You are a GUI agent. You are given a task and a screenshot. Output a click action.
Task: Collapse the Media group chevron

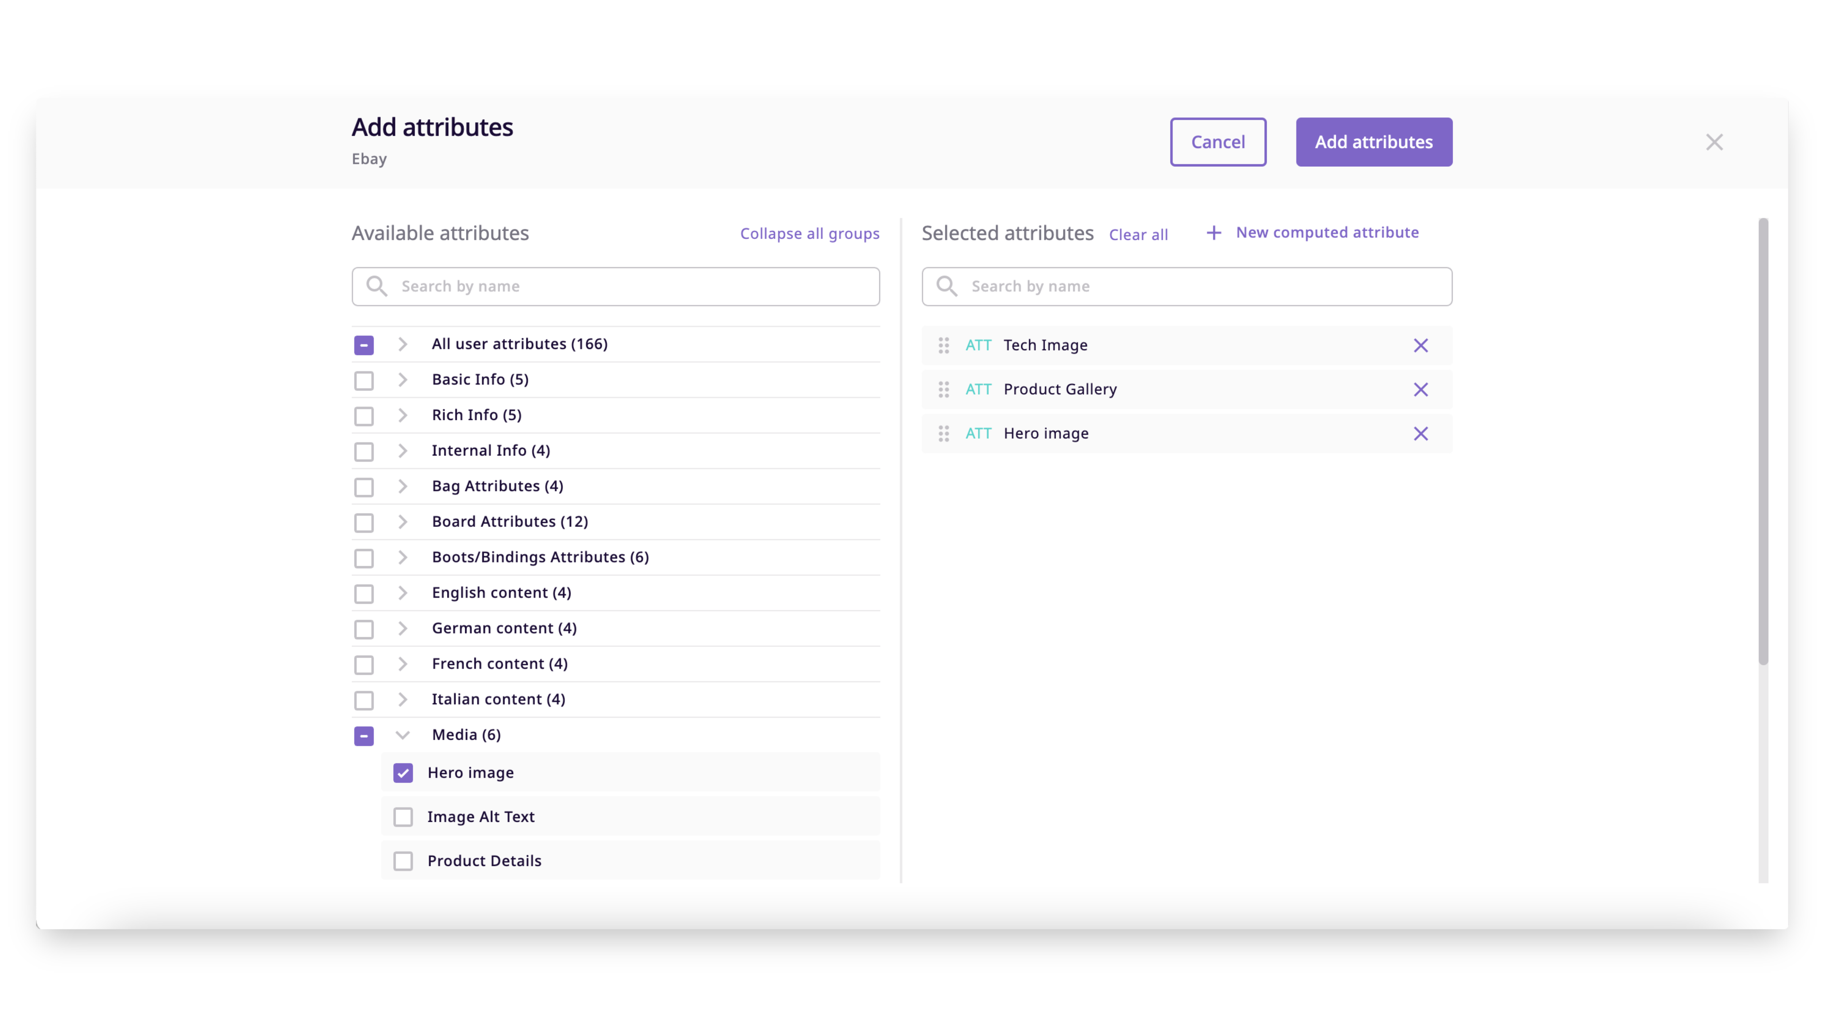pyautogui.click(x=402, y=735)
